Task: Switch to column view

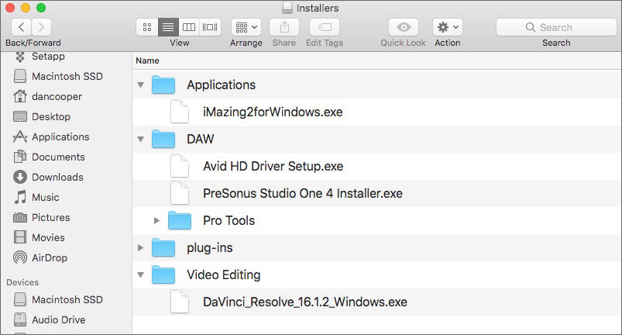Action: tap(189, 27)
